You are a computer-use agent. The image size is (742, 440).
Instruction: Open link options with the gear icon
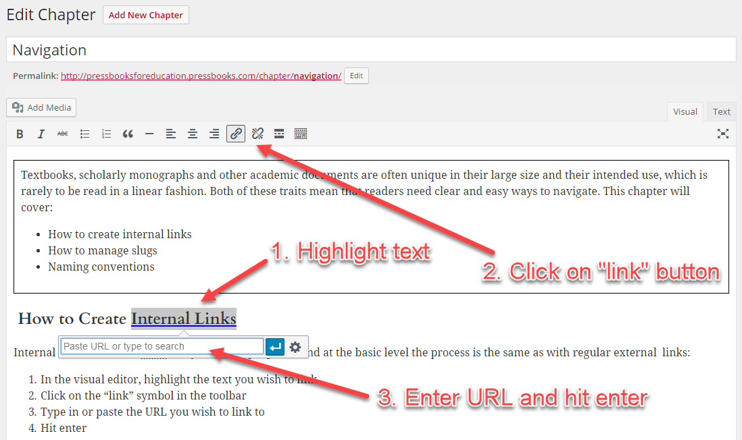pos(295,348)
